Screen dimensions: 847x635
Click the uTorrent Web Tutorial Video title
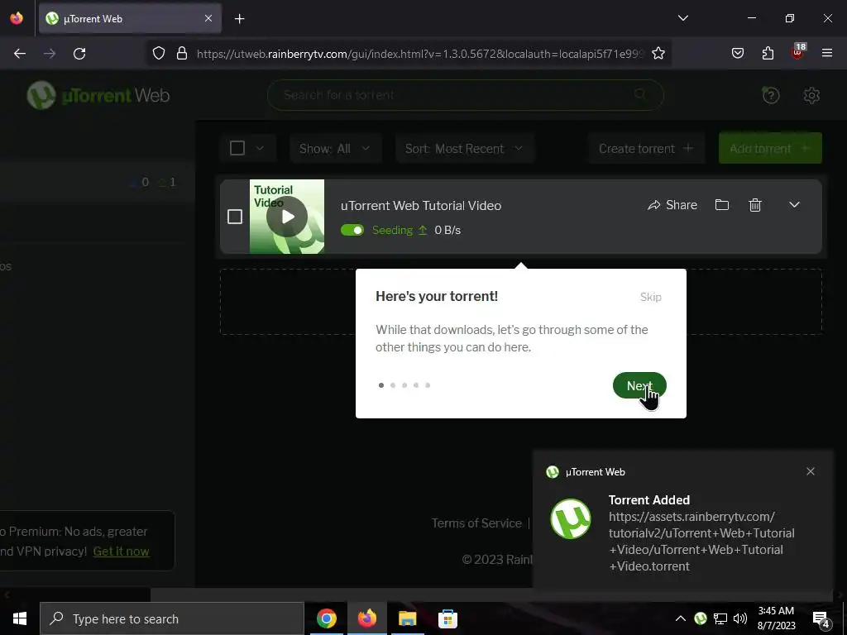(421, 206)
